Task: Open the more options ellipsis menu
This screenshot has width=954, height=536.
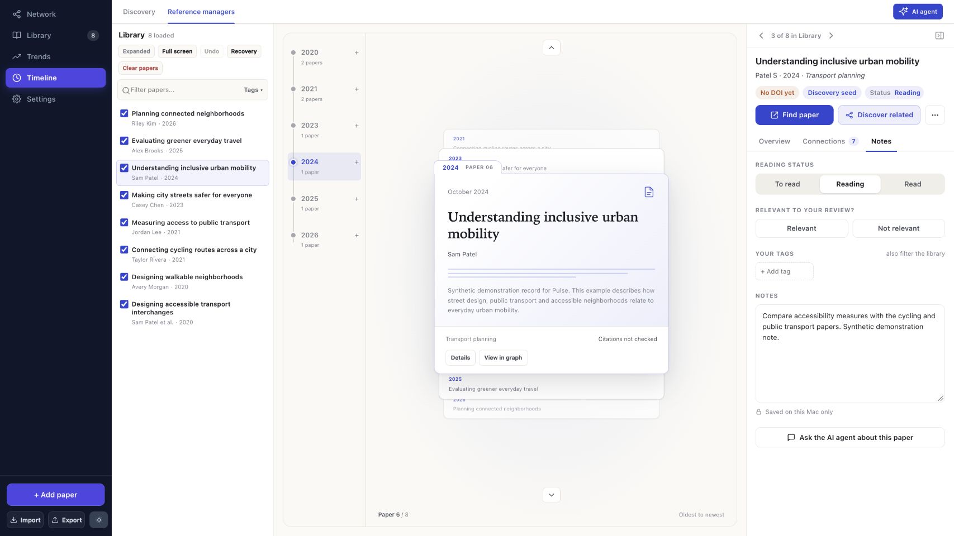Action: coord(935,115)
